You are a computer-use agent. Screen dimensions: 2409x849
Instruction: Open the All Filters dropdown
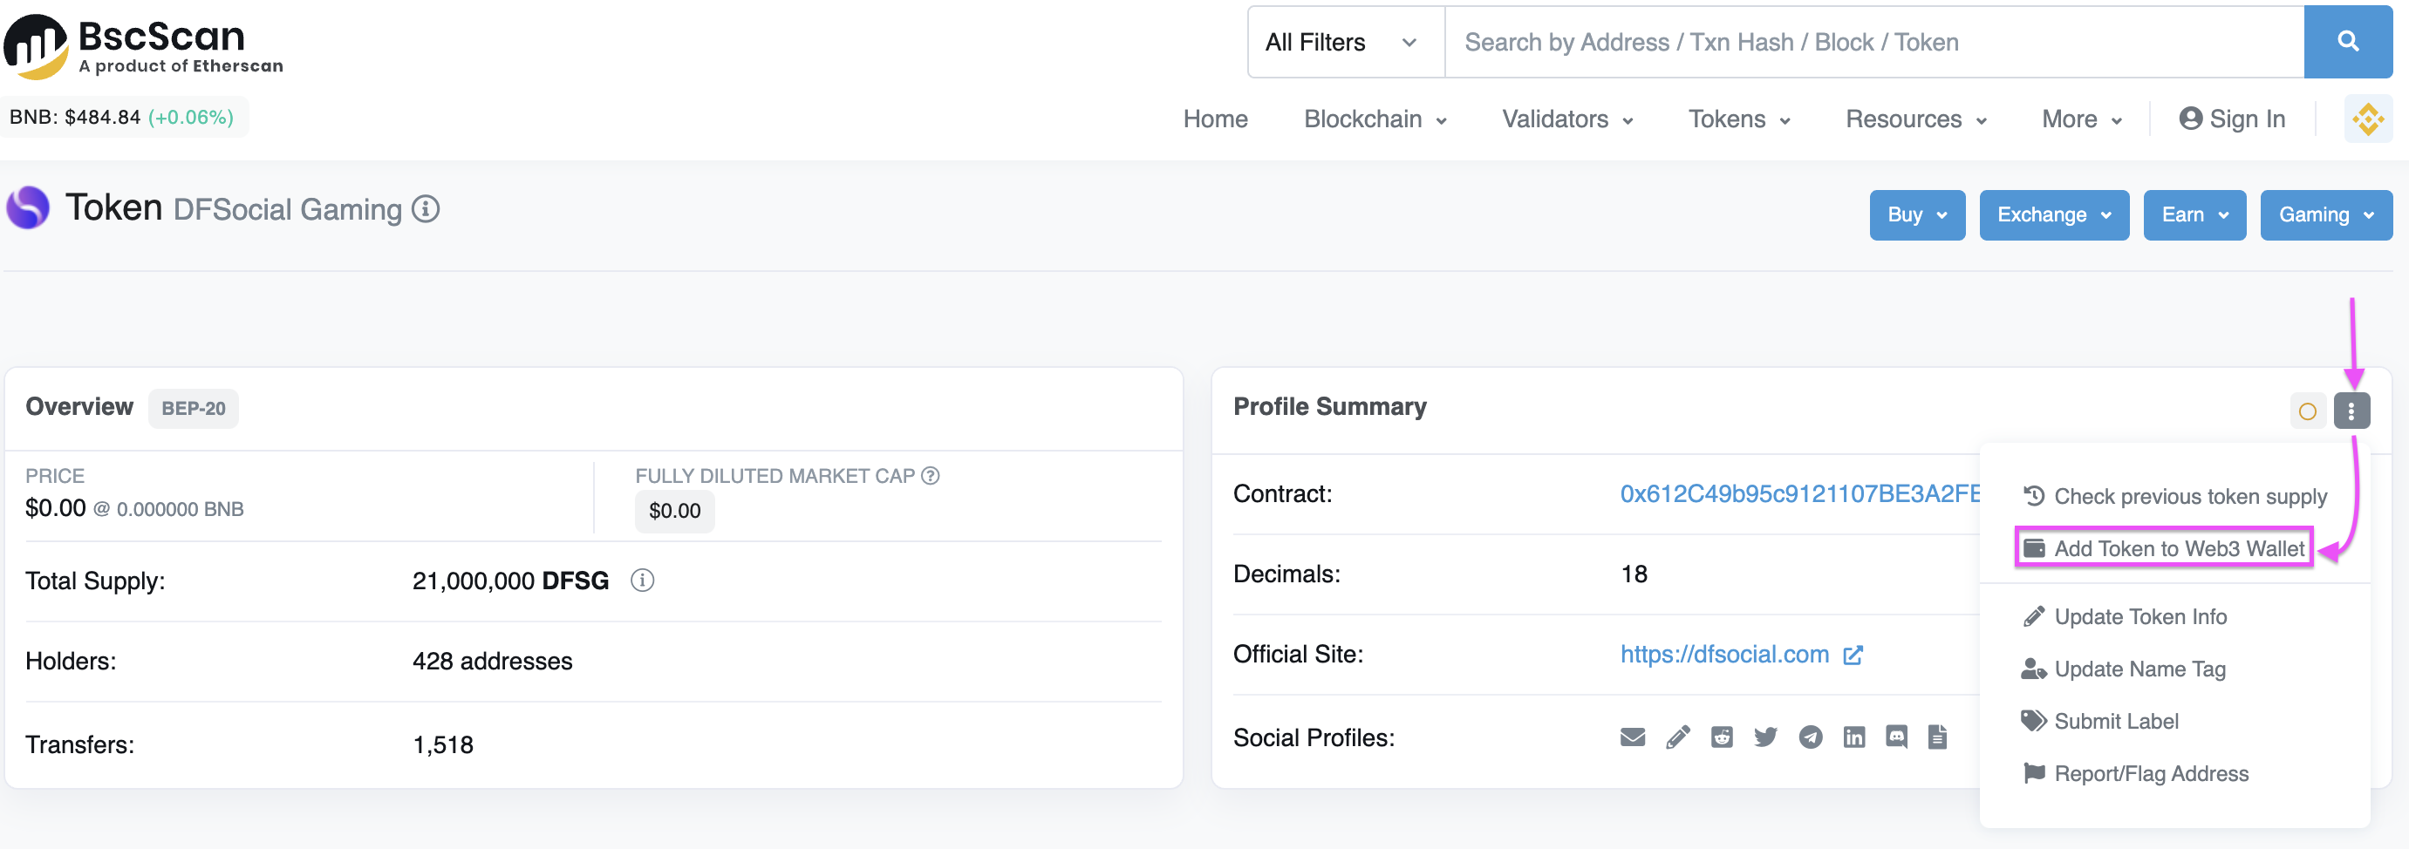(1346, 42)
